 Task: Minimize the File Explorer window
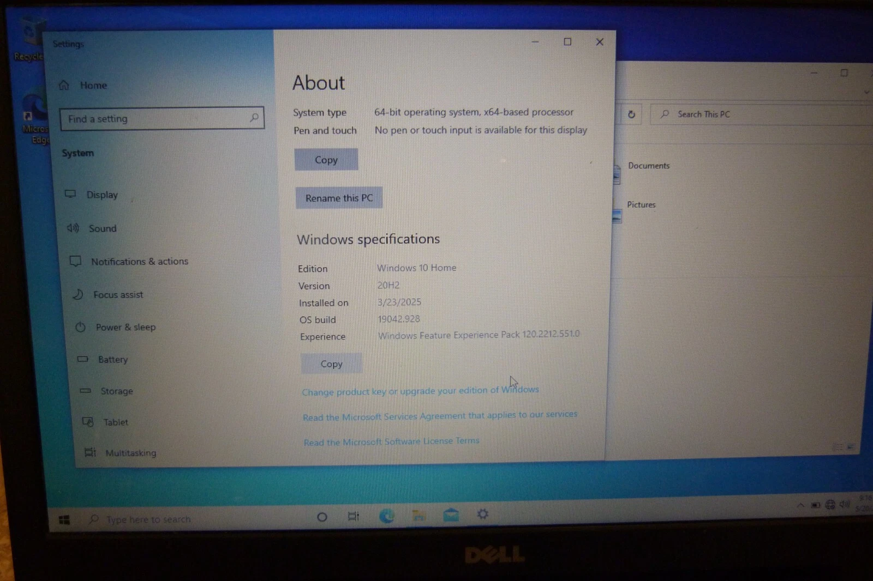pos(814,72)
